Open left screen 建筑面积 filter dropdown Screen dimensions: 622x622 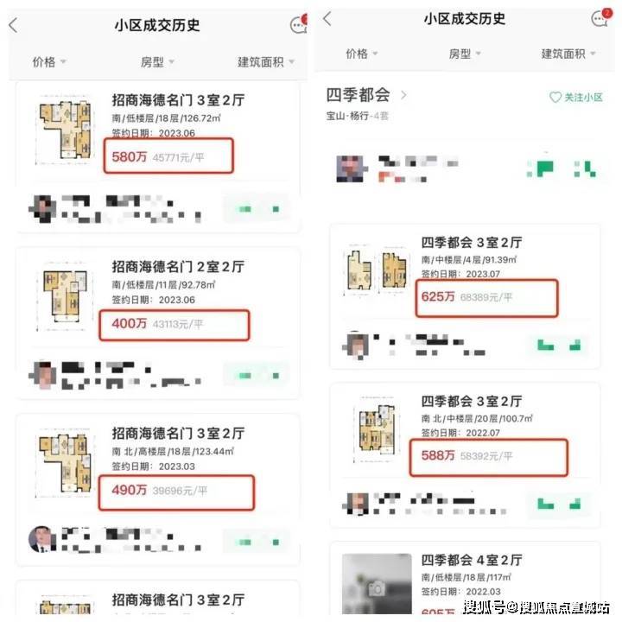pyautogui.click(x=266, y=62)
